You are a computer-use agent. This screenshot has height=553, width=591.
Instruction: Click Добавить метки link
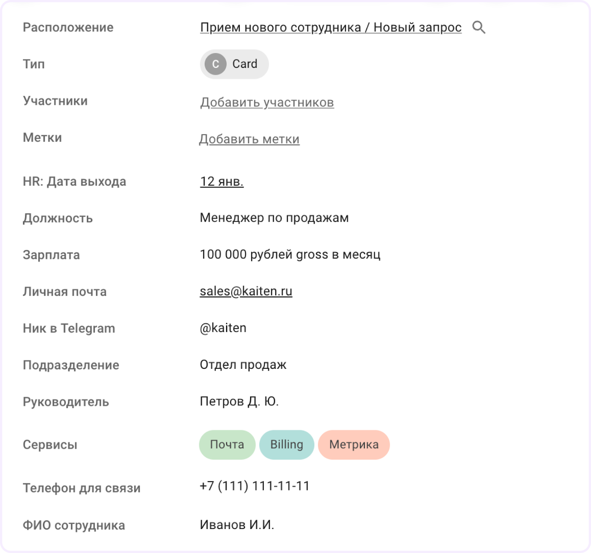point(249,139)
